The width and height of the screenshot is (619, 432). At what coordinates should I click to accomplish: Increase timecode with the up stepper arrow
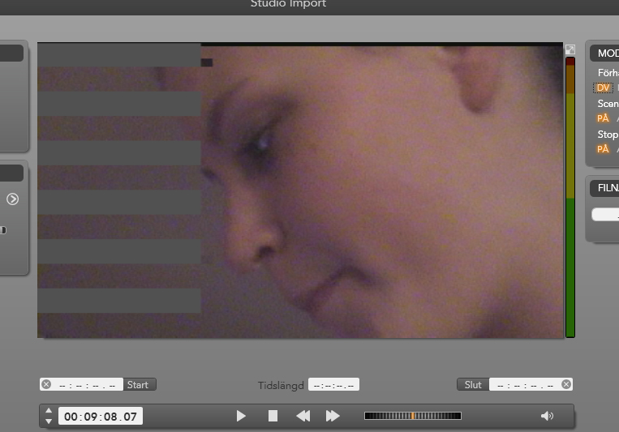click(x=49, y=411)
